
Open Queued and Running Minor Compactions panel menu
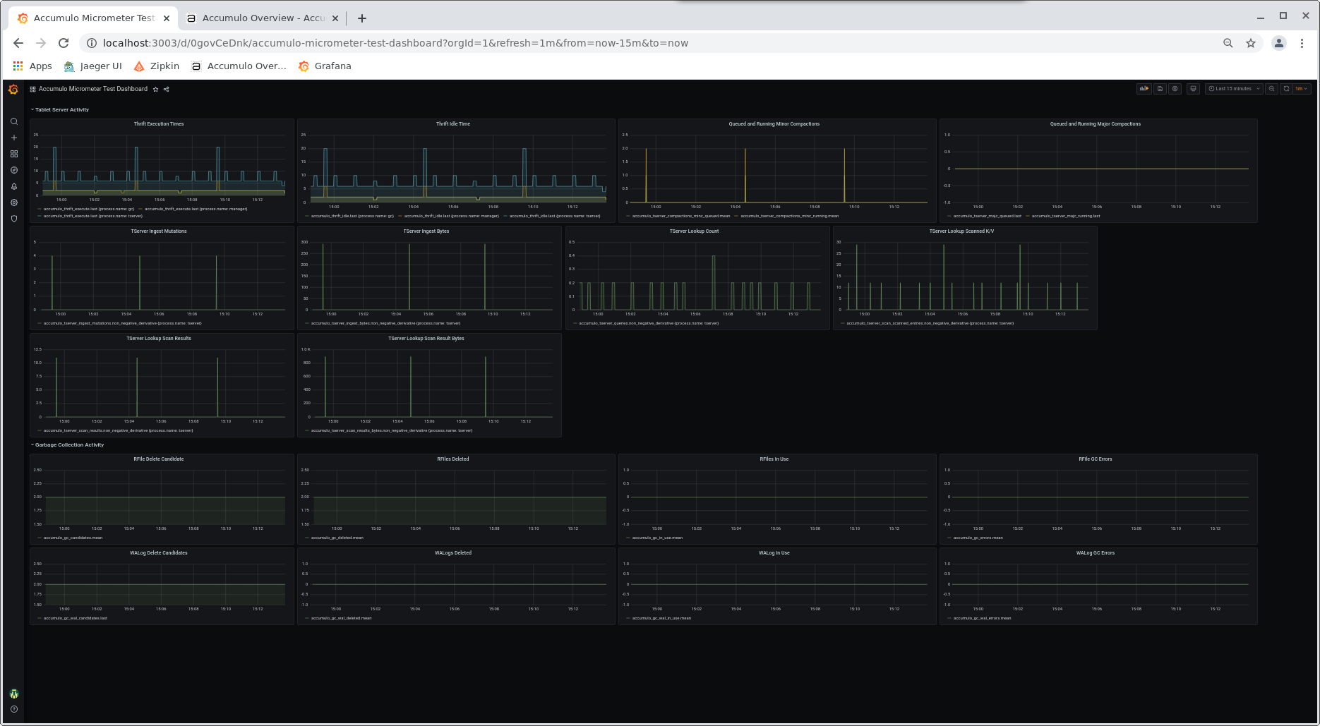coord(774,124)
